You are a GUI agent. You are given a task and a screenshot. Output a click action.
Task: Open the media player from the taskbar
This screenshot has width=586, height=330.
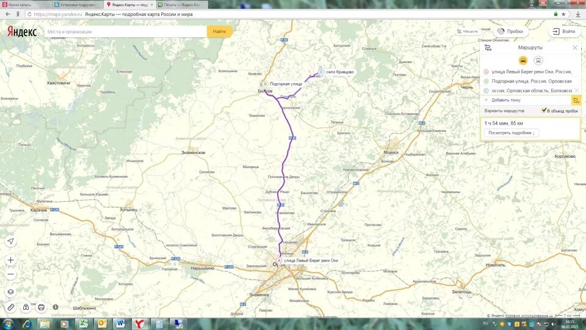click(63, 324)
